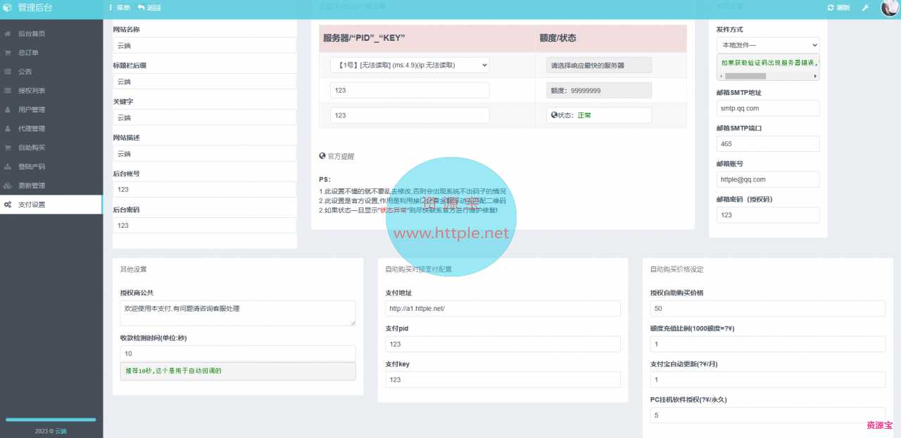Click the 状态: 正常 status box

pyautogui.click(x=599, y=115)
